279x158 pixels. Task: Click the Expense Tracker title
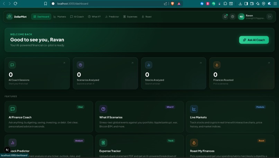click(x=110, y=151)
